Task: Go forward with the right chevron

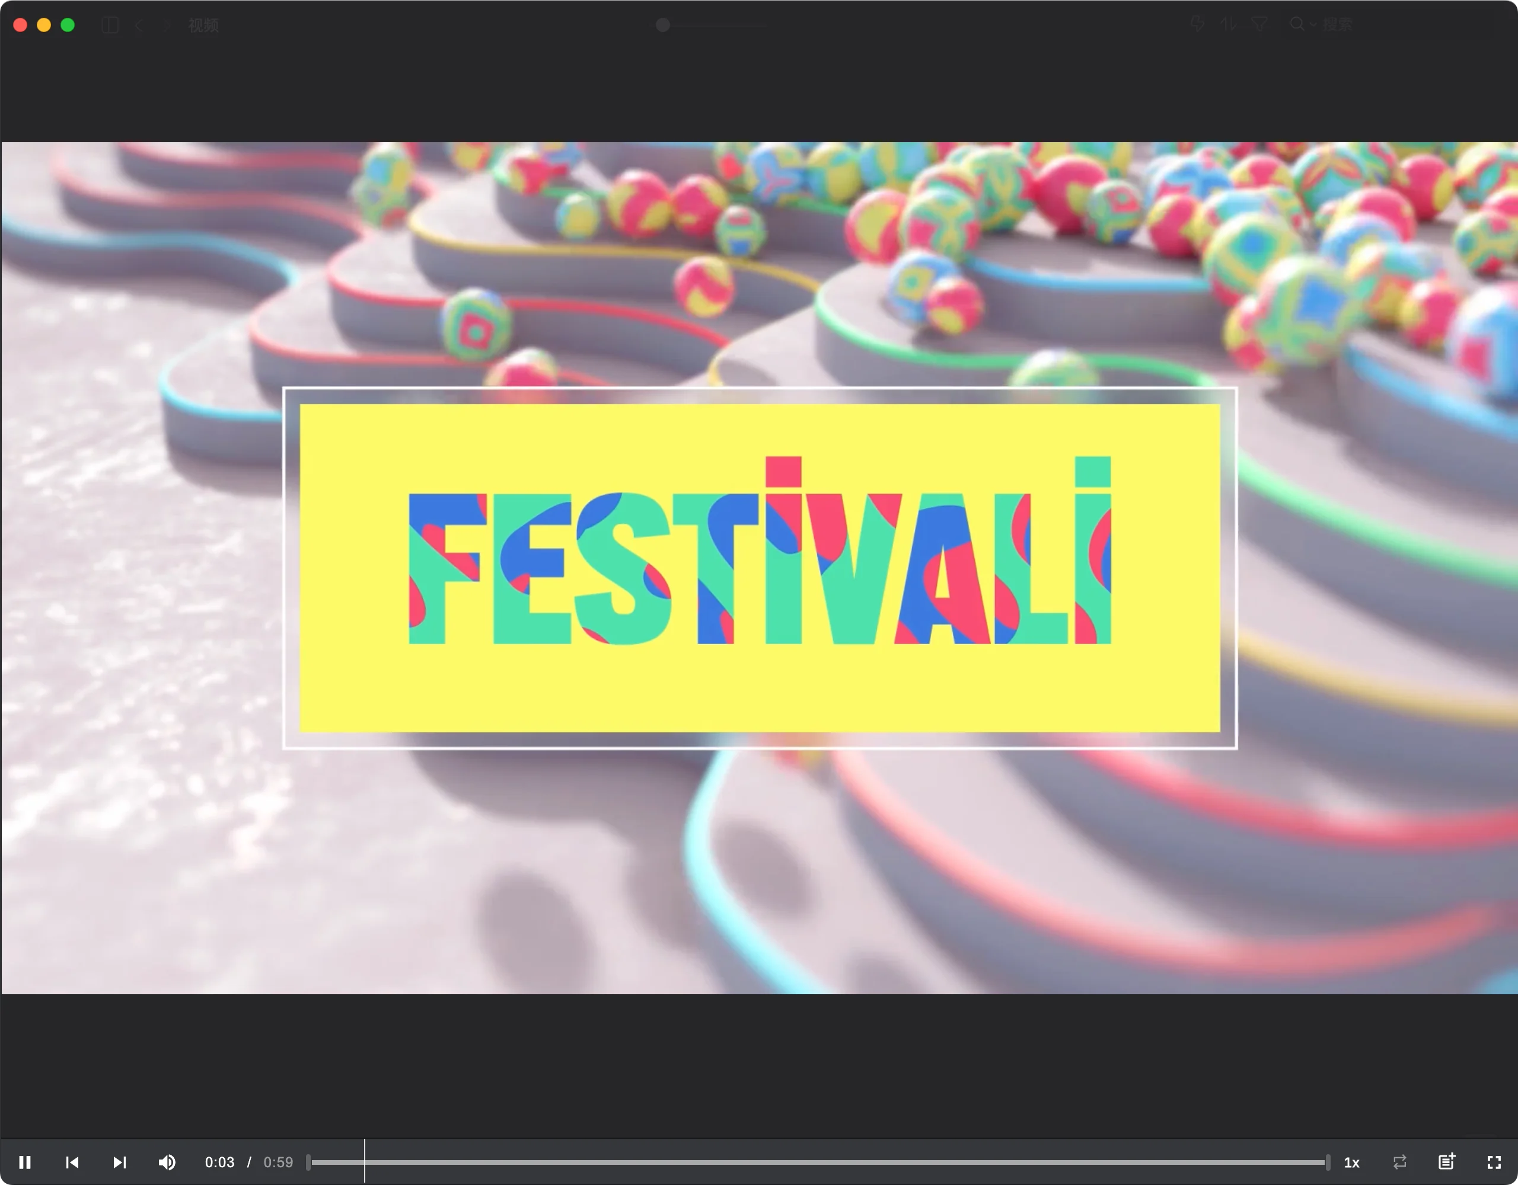Action: 165,25
